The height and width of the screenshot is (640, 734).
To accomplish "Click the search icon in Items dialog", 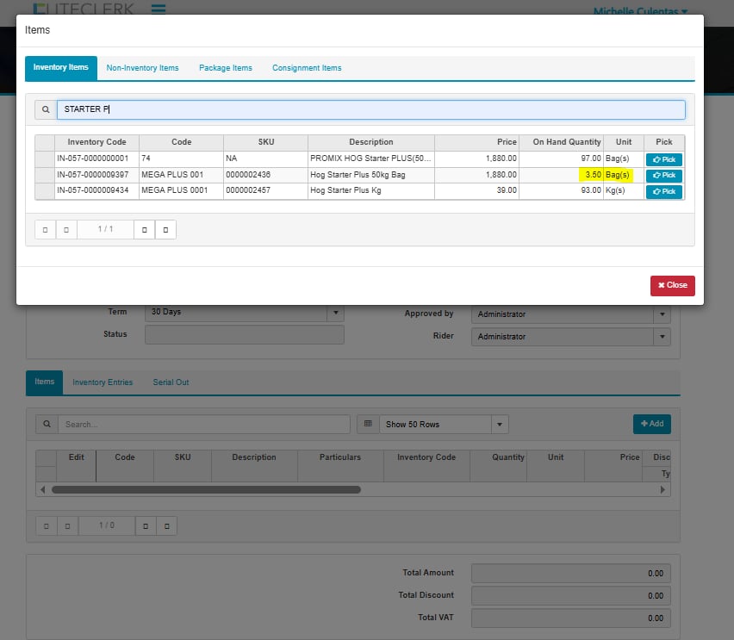I will [x=46, y=110].
